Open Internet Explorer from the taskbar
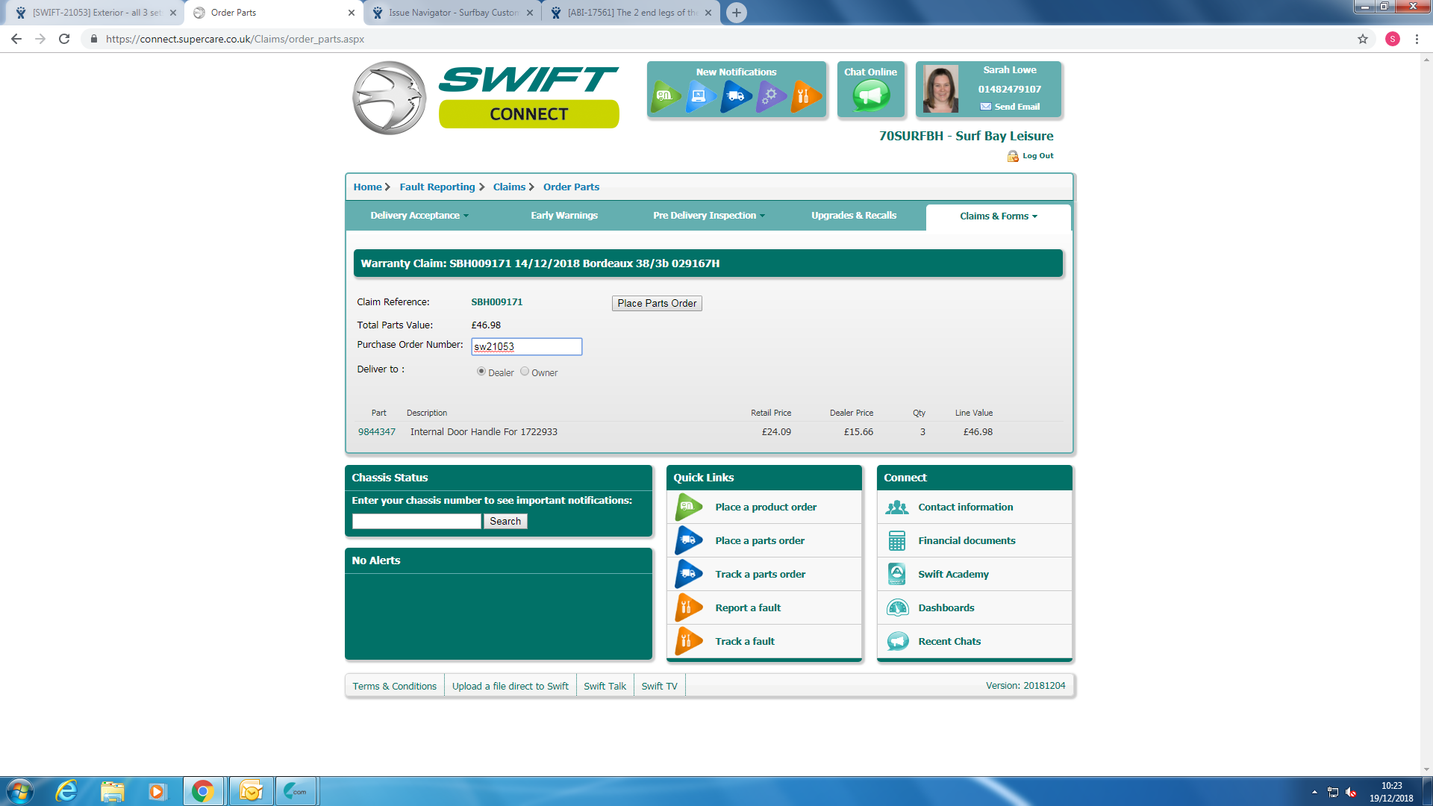This screenshot has height=806, width=1433. 66,791
